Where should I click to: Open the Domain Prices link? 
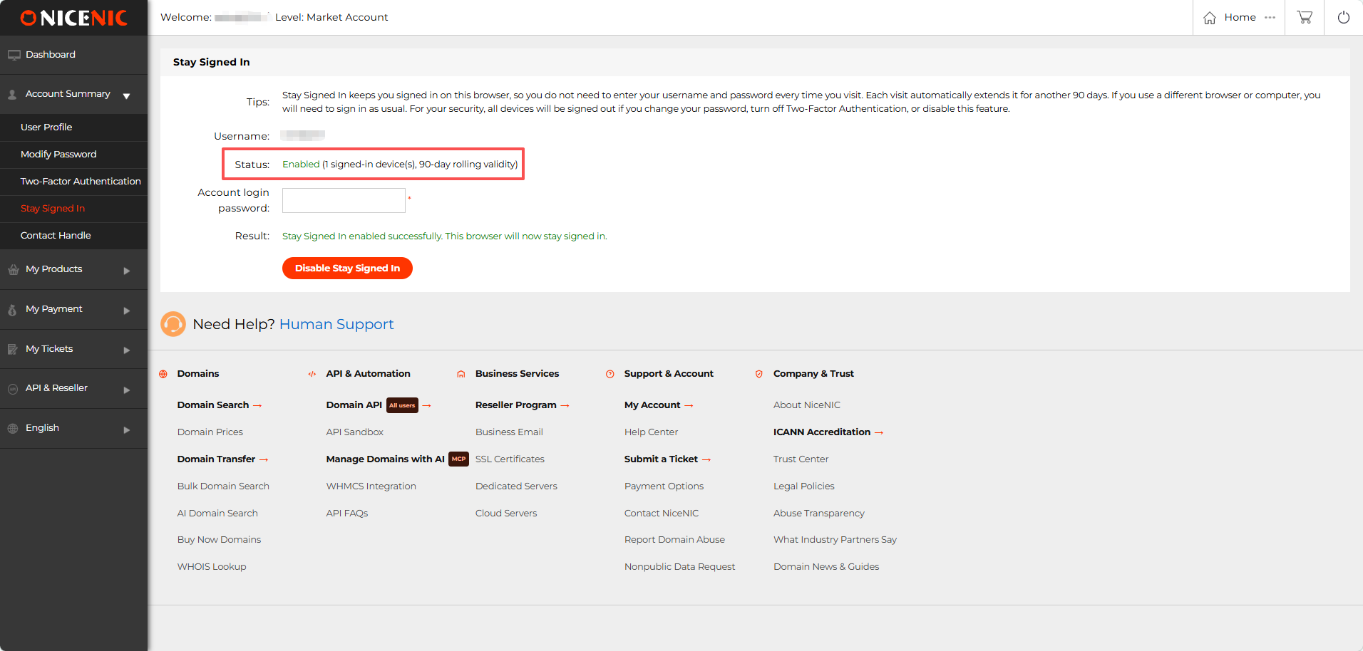pyautogui.click(x=210, y=432)
